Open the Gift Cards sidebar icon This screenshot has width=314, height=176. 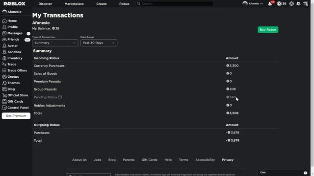[x=4, y=101]
